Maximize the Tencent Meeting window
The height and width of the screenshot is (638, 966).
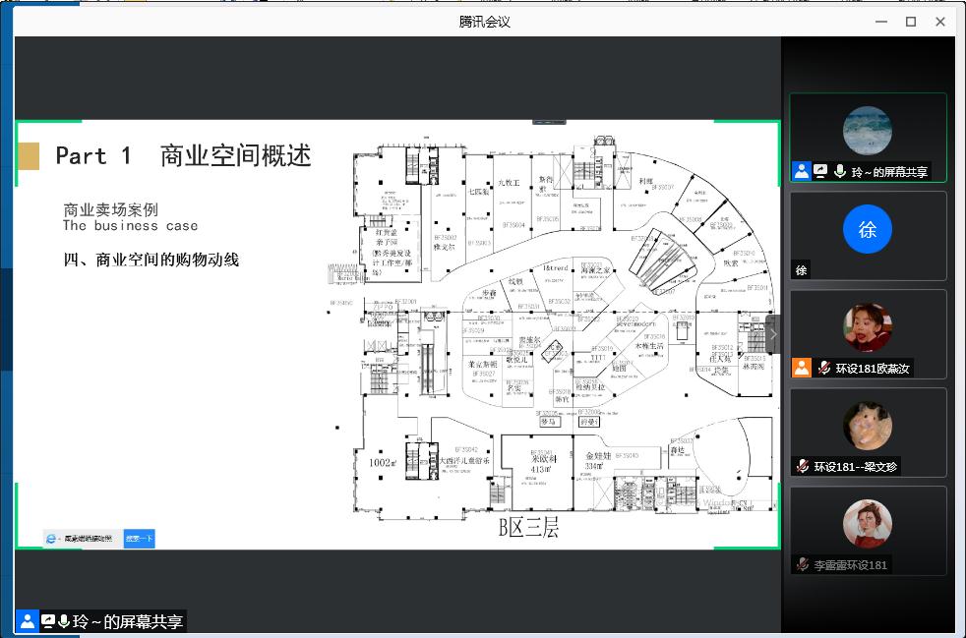click(911, 22)
